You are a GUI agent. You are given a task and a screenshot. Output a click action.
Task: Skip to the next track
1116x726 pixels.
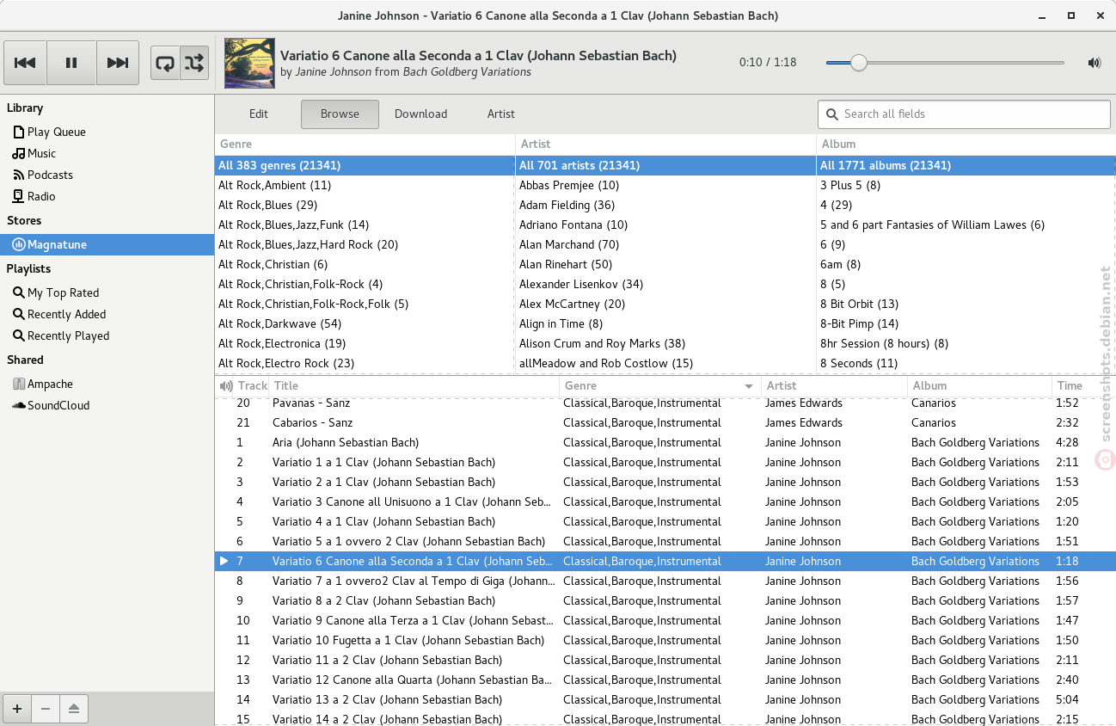118,63
